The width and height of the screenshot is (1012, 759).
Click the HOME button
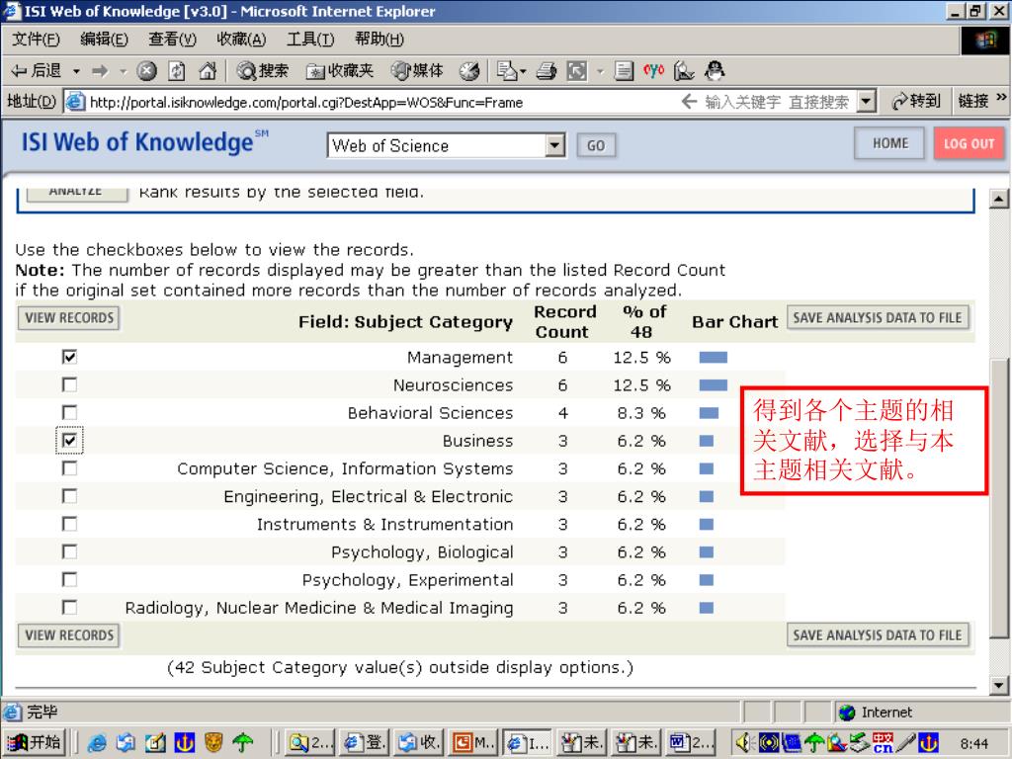[890, 143]
